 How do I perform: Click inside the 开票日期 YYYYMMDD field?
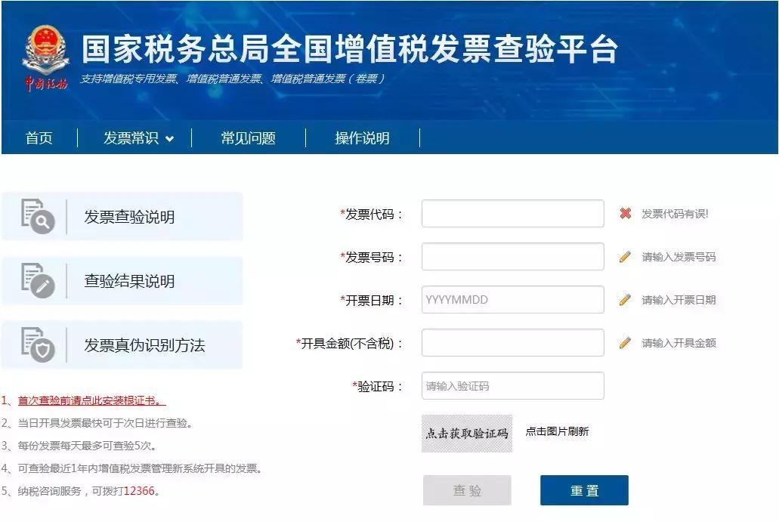click(x=512, y=300)
